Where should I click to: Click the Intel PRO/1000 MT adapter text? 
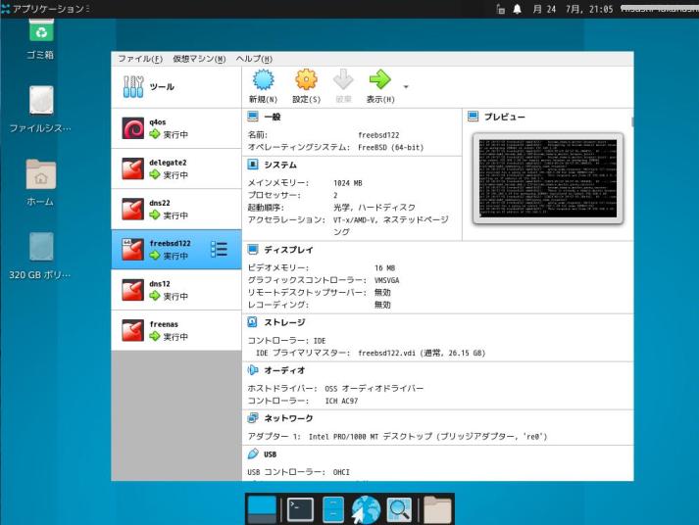(428, 437)
